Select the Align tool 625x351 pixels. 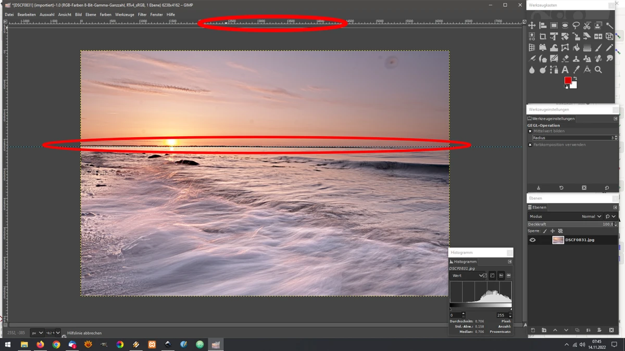pos(543,25)
